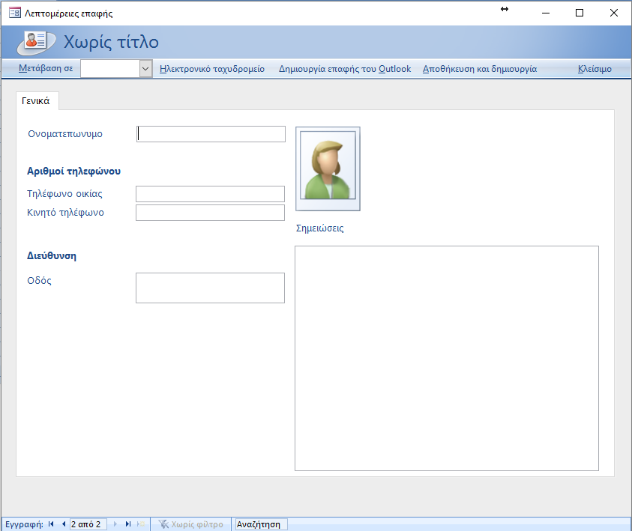
Task: Open the Μετάβαση σε dropdown arrow
Action: tap(145, 69)
